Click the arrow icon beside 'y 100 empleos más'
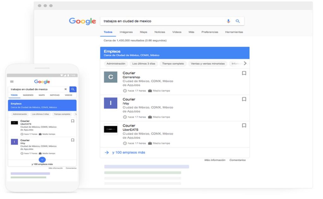The image size is (323, 199). coord(107,152)
